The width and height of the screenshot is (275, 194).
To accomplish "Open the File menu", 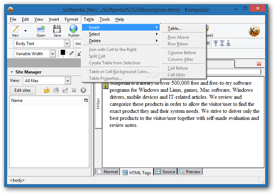I will (x=13, y=19).
